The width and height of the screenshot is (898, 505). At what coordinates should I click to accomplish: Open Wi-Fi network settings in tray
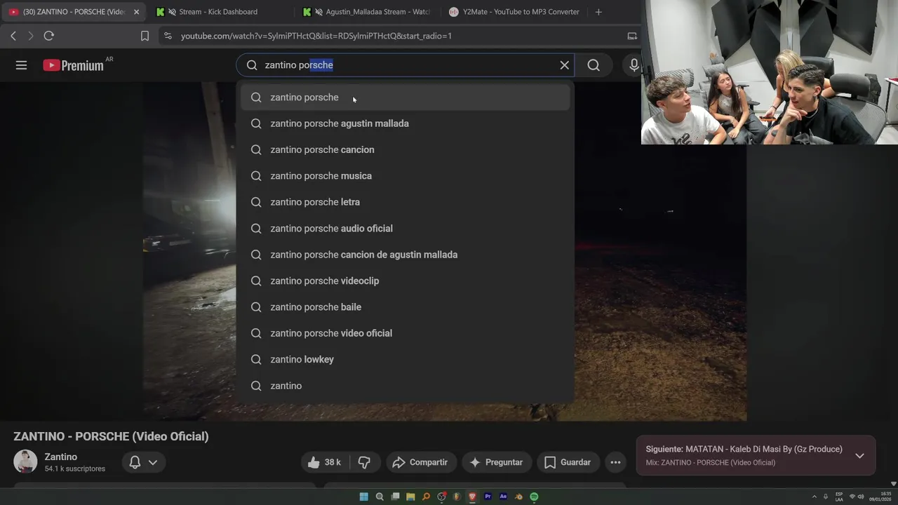(x=852, y=497)
